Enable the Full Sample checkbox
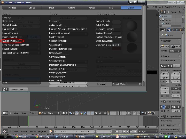This screenshot has height=139, width=186. point(162,111)
